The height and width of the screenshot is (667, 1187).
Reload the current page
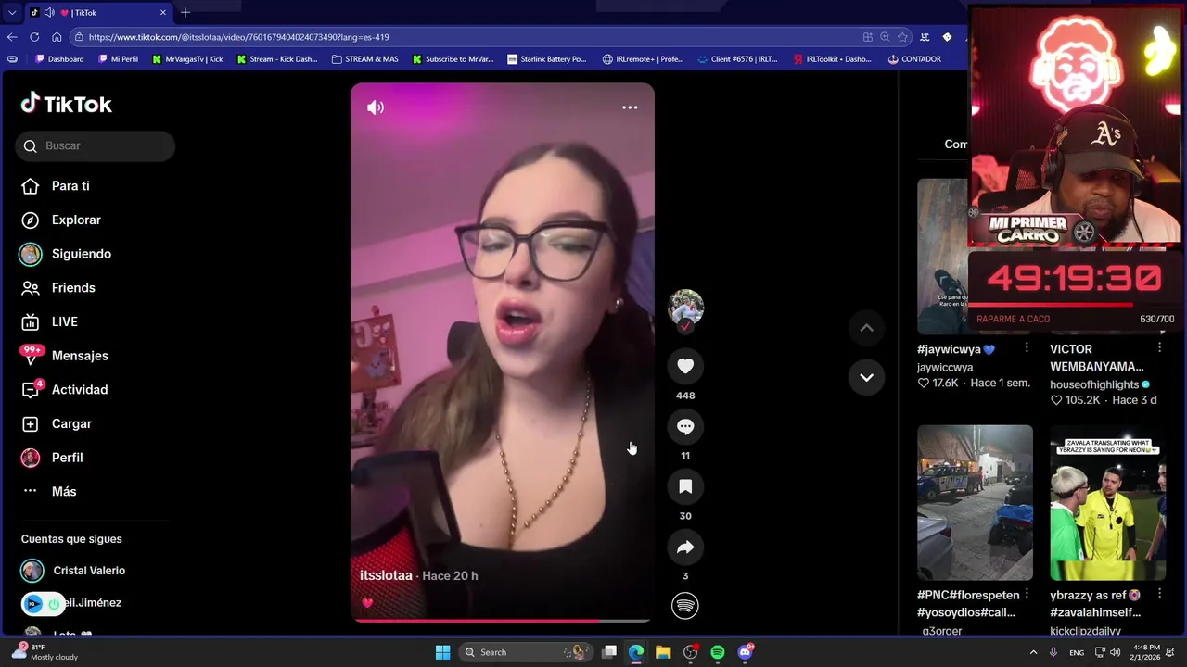click(x=34, y=37)
